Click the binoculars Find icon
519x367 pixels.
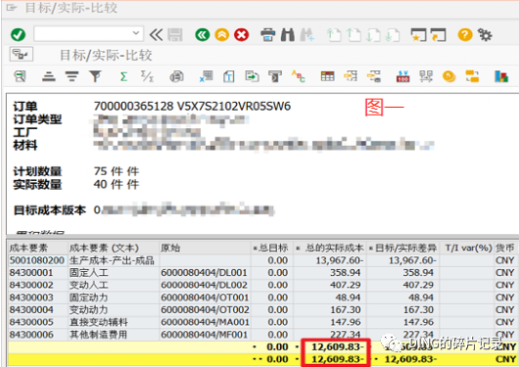(288, 35)
